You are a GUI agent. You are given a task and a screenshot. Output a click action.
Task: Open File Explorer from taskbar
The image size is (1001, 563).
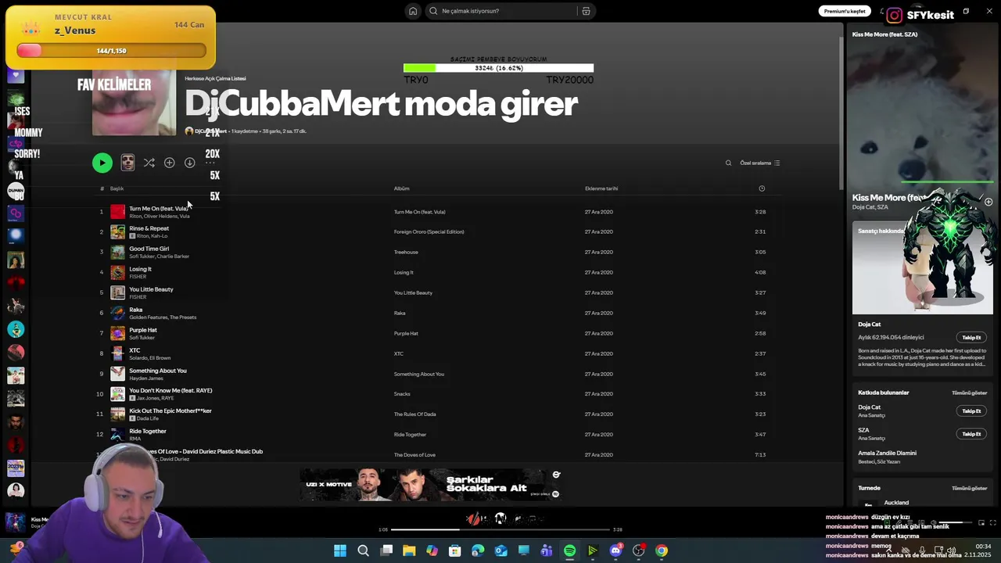409,550
